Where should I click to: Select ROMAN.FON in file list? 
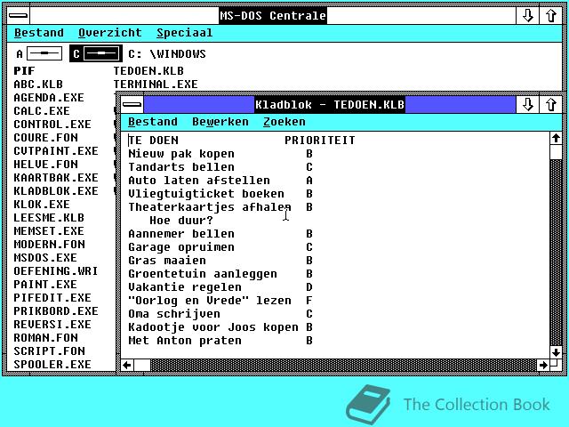click(x=45, y=338)
